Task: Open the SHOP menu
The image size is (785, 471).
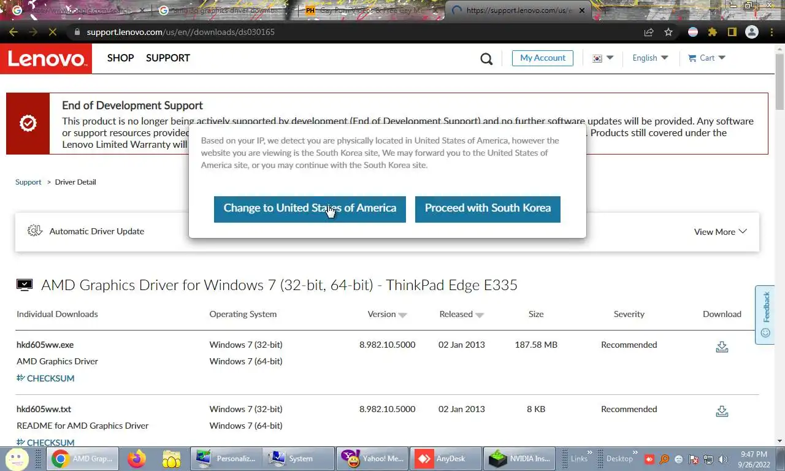Action: pyautogui.click(x=120, y=58)
